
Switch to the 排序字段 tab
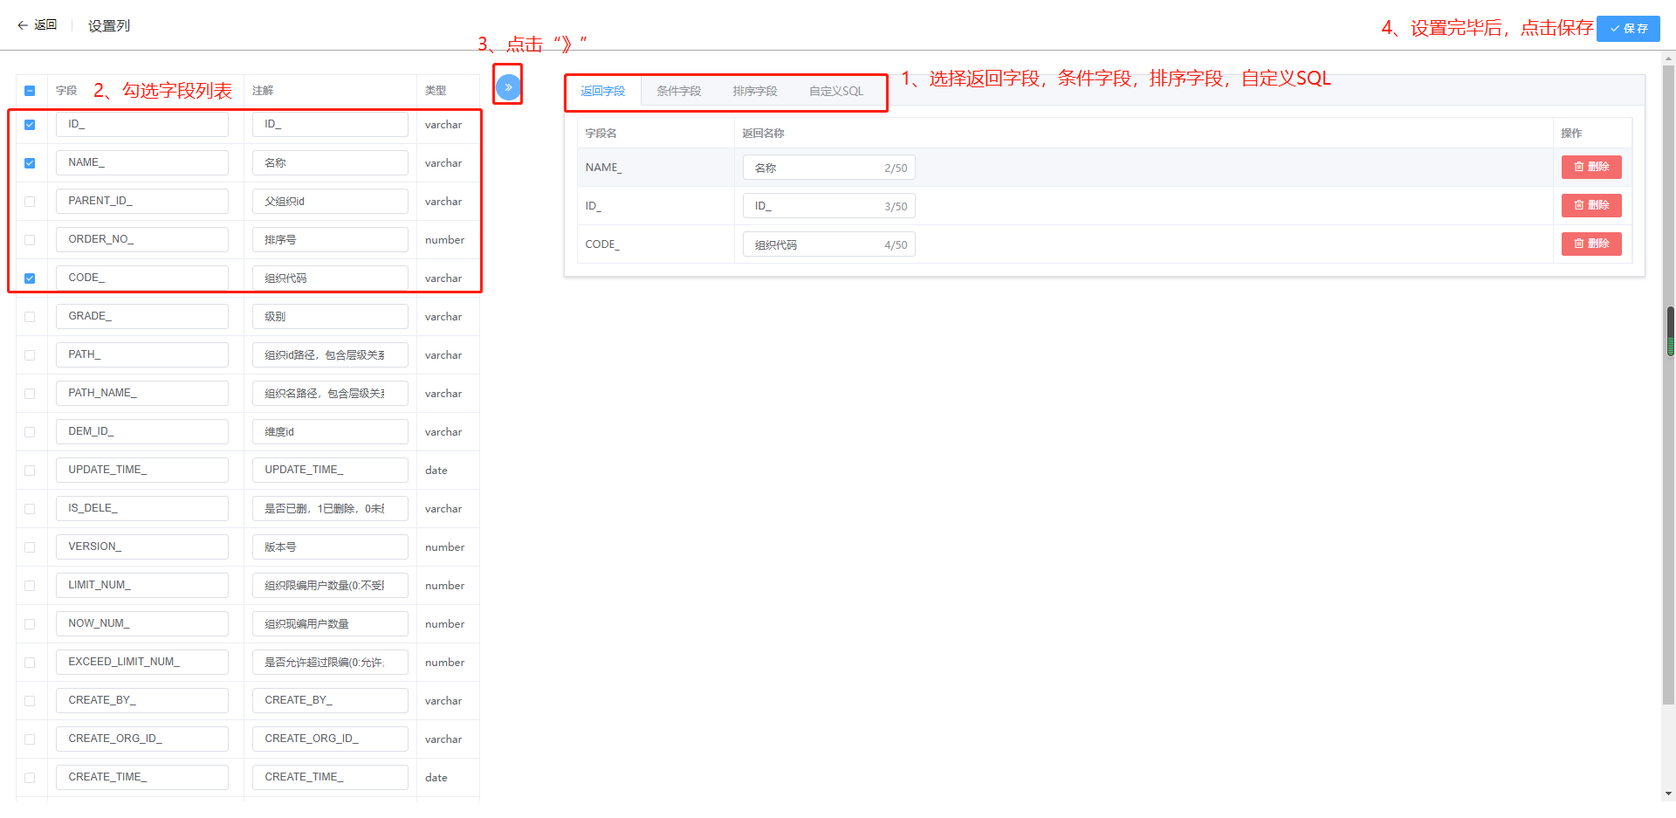coord(755,91)
